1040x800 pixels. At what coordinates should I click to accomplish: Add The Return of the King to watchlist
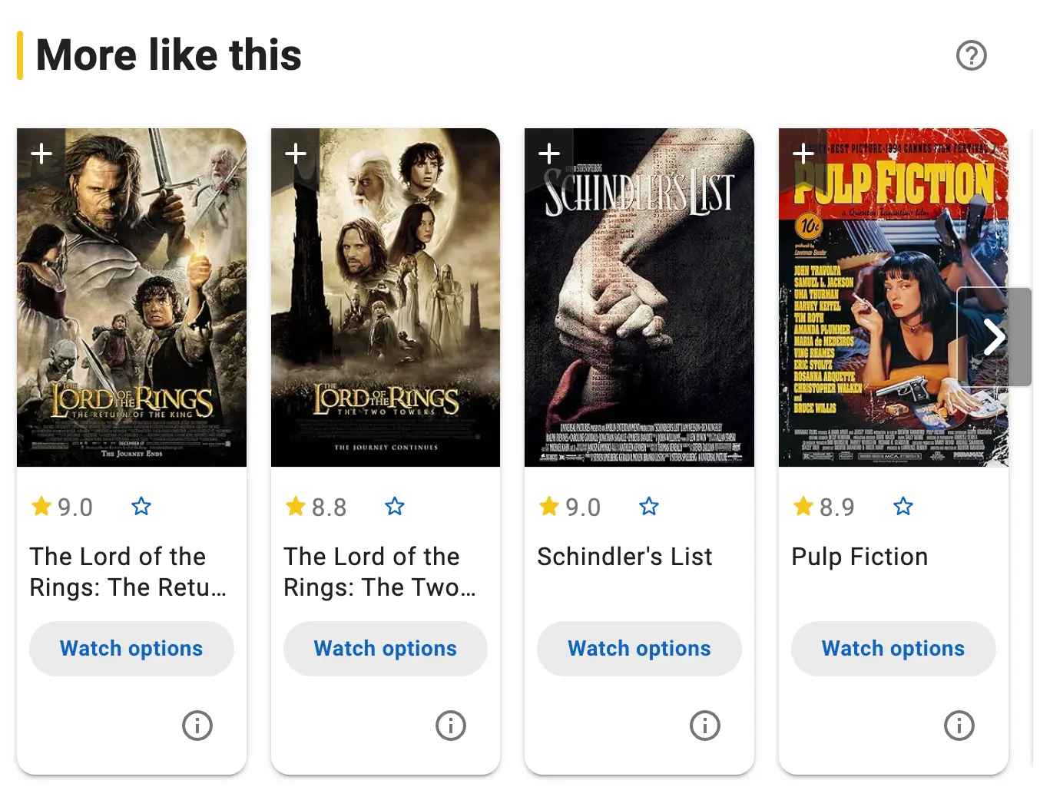click(x=41, y=154)
